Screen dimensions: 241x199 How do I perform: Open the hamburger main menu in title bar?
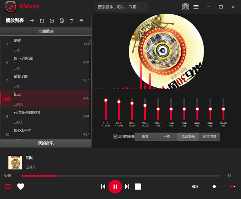tap(196, 7)
